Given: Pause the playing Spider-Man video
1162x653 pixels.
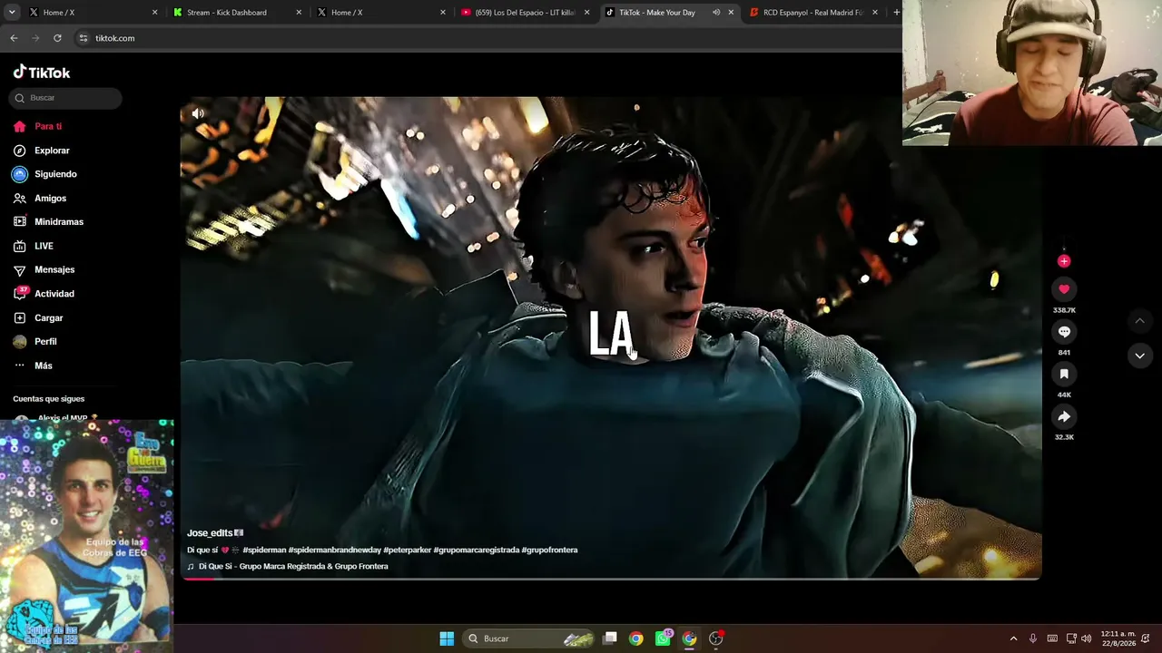Looking at the screenshot, I should coord(611,337).
